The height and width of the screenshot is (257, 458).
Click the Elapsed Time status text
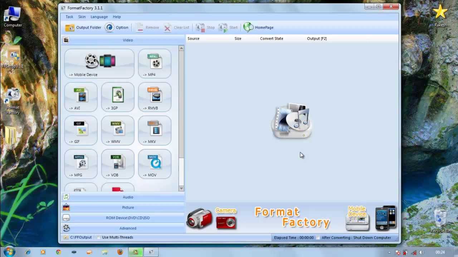coord(294,238)
